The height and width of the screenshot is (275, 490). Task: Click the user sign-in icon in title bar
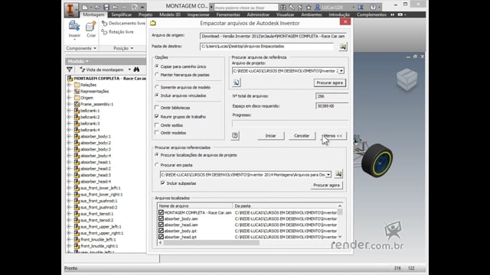pyautogui.click(x=318, y=7)
